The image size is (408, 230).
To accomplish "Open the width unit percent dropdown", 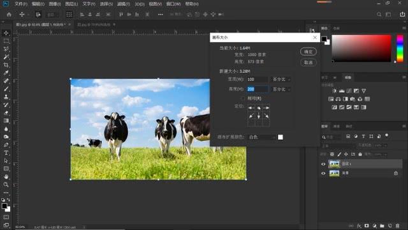I will coord(280,79).
